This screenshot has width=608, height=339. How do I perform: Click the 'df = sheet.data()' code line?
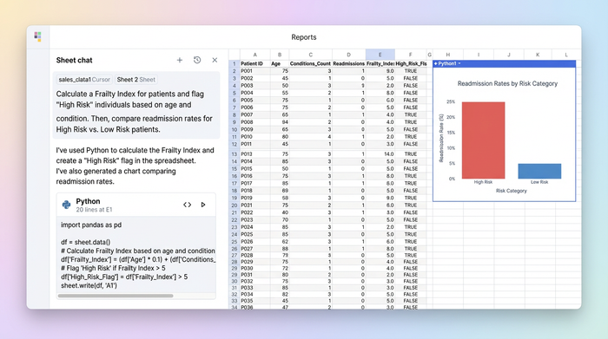85,242
